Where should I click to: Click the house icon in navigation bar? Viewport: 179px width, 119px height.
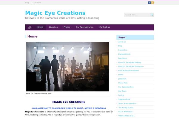point(30,27)
